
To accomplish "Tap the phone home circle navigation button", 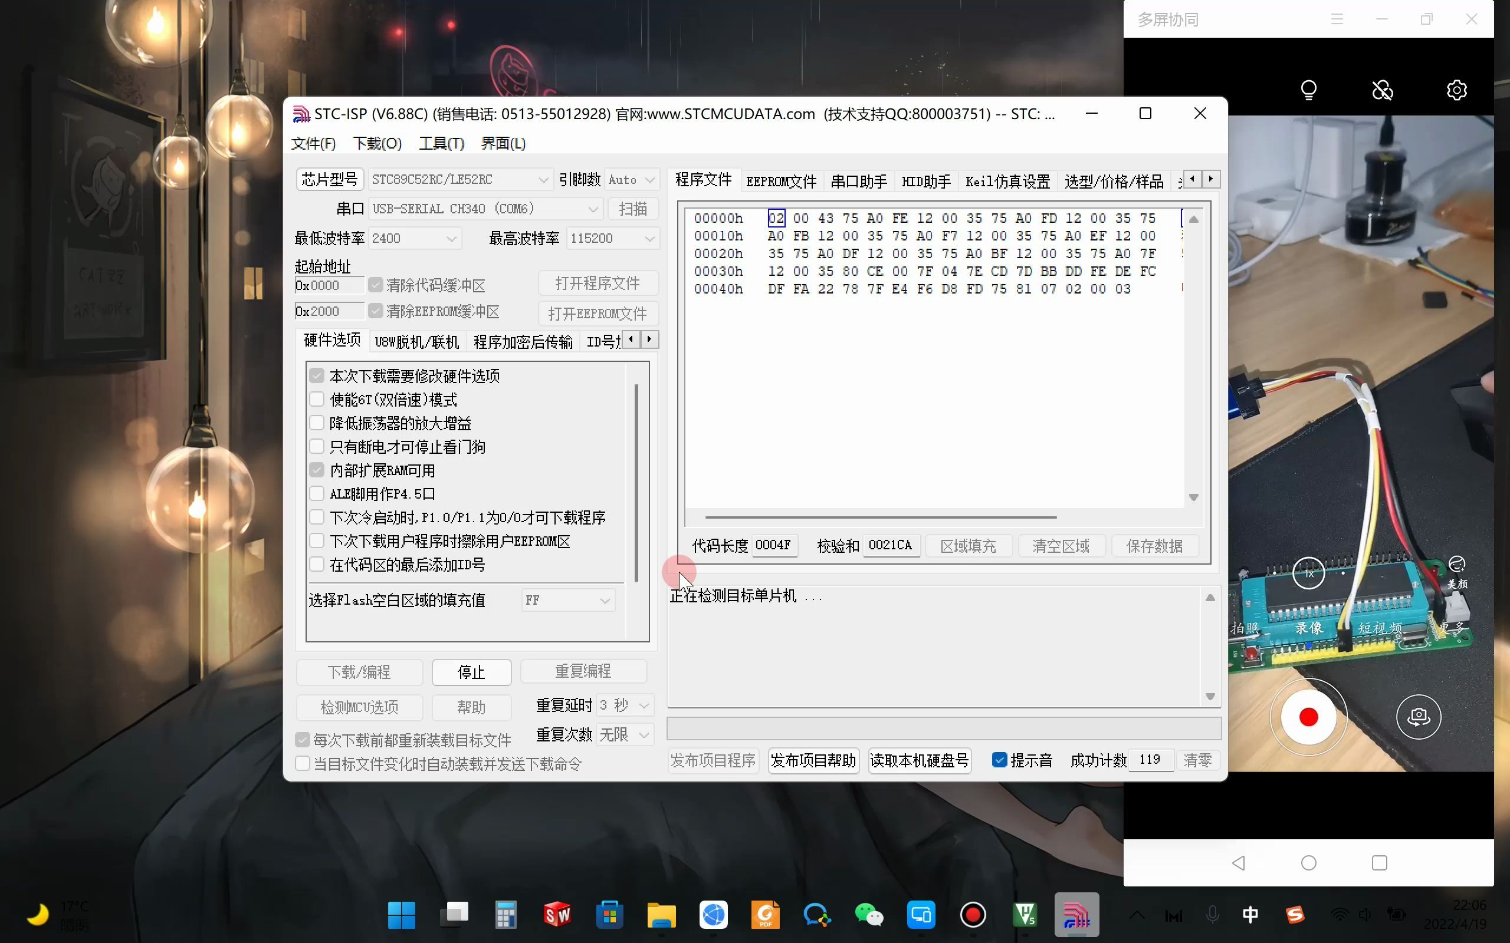I will pos(1308,862).
